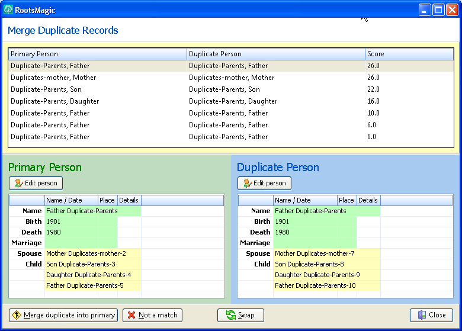Screen dimensions: 462x331
Task: Click the green swap arrows icon
Action: 231,315
